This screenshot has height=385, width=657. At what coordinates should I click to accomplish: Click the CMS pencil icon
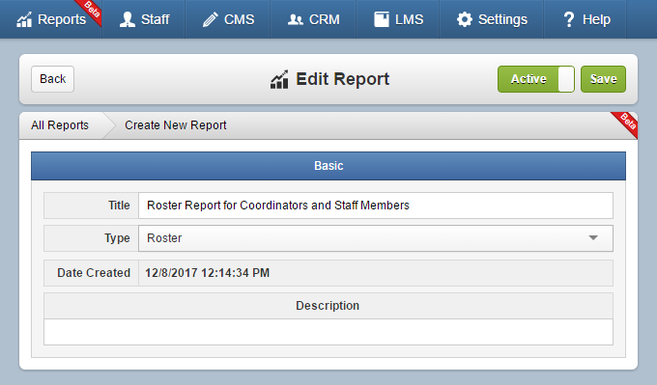coord(211,19)
